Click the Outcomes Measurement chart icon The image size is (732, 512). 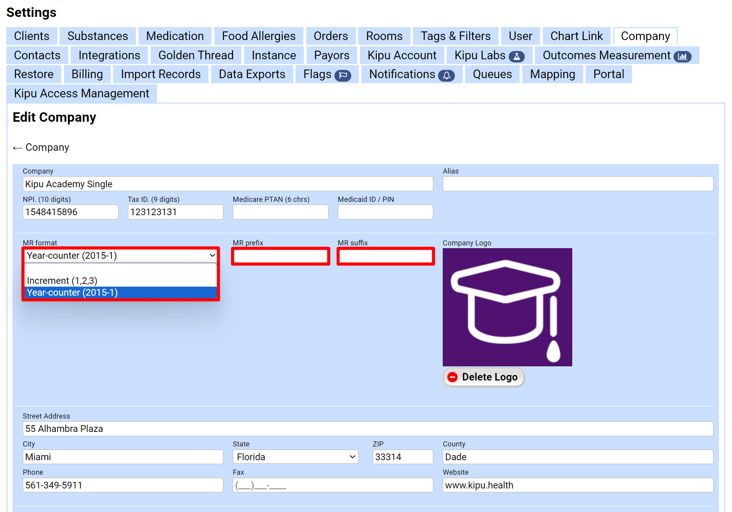click(683, 57)
